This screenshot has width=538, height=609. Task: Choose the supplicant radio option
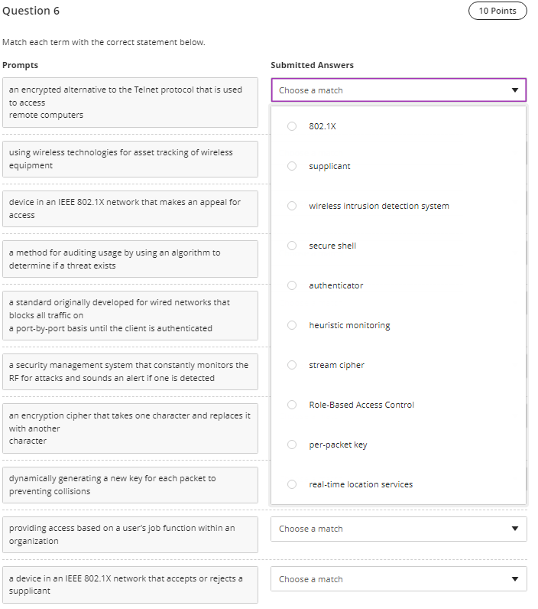292,166
